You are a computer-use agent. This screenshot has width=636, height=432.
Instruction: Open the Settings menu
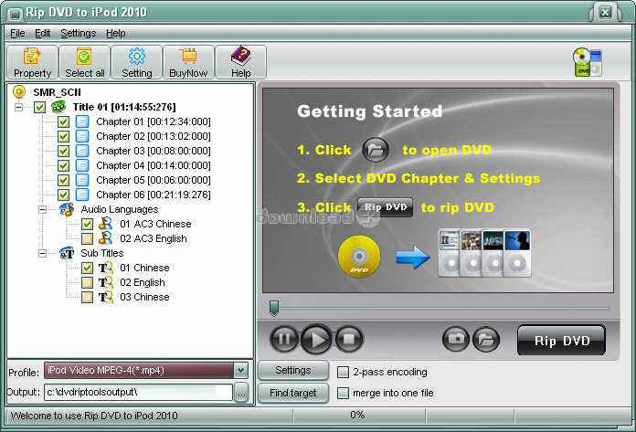click(x=79, y=33)
